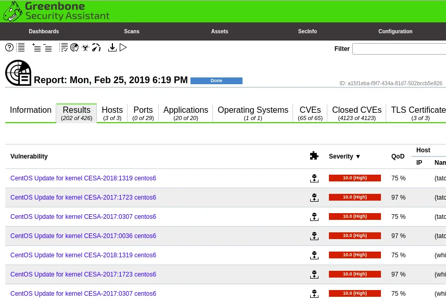This screenshot has width=446, height=302.
Task: Click the Greenbone Security Assistant title text
Action: [x=68, y=11]
